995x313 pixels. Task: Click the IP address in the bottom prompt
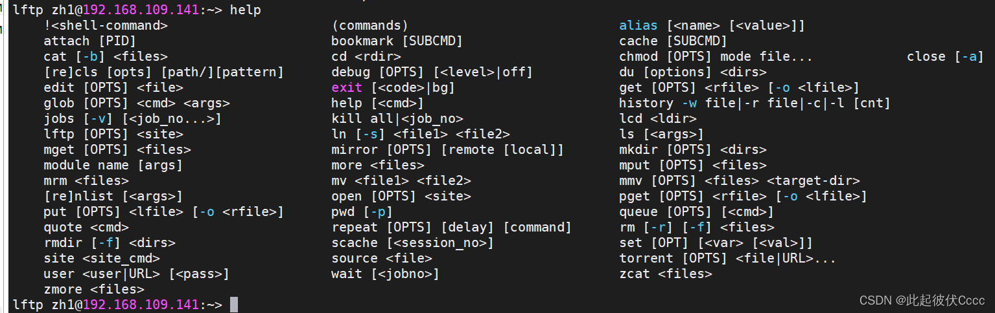[x=141, y=305]
